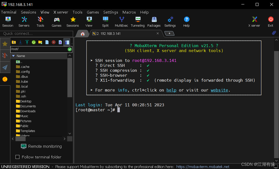The width and height of the screenshot is (279, 169).
Task: Click the website link in terminal banner
Action: (219, 90)
